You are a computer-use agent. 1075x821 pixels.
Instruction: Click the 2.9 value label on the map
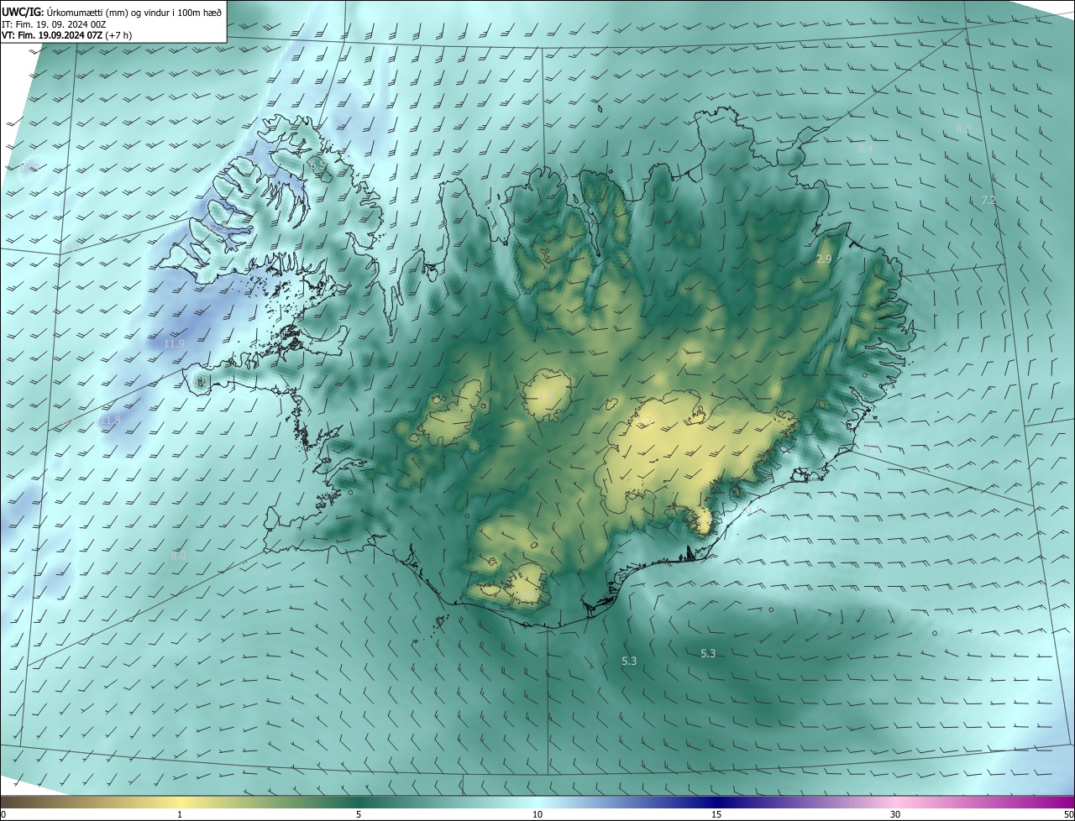(x=824, y=259)
